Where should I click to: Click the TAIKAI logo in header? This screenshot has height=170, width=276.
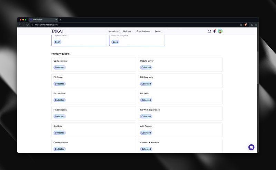(57, 31)
